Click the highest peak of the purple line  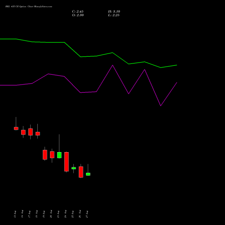[112, 65]
